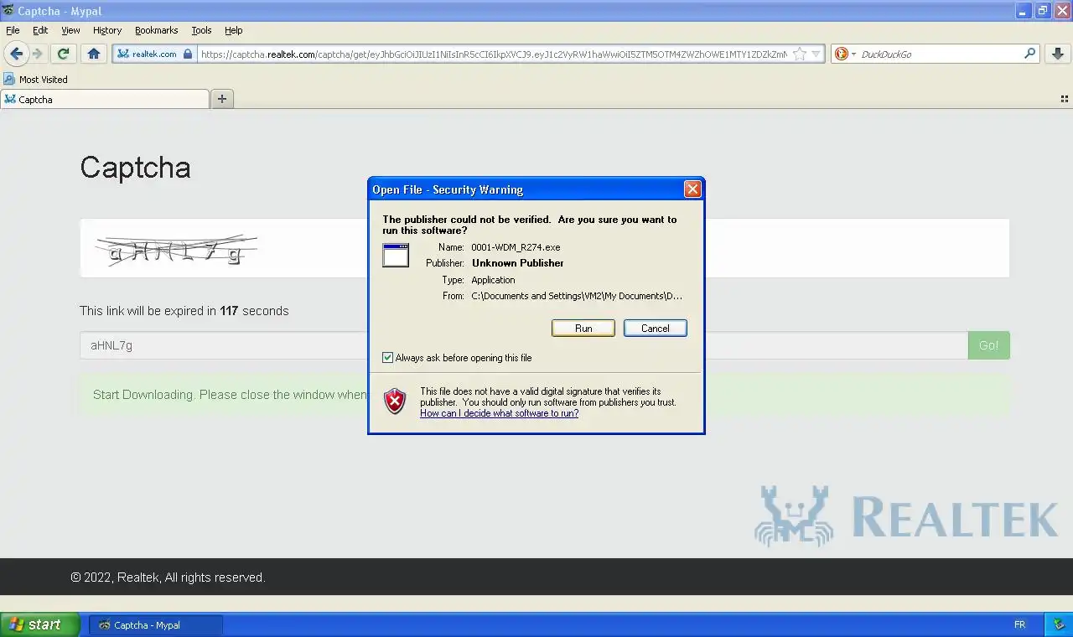Reload the page with the refresh icon
The width and height of the screenshot is (1073, 637).
[x=63, y=54]
